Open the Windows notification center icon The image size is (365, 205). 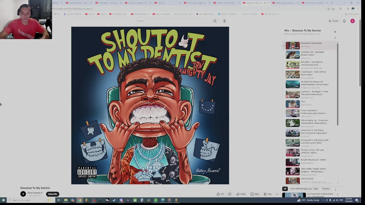click(x=357, y=200)
